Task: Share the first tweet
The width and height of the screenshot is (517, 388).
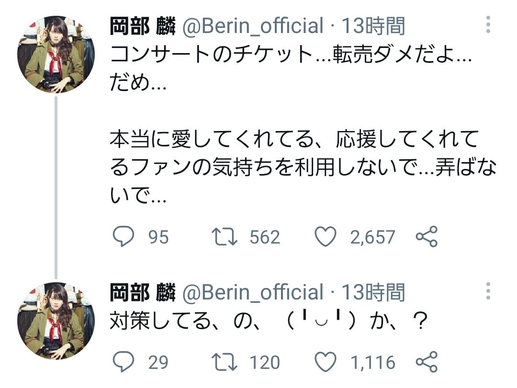Action: pos(426,237)
